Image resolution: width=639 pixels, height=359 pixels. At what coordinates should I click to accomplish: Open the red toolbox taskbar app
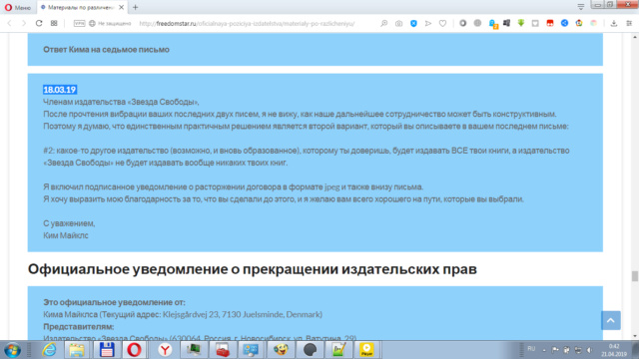coord(222,350)
